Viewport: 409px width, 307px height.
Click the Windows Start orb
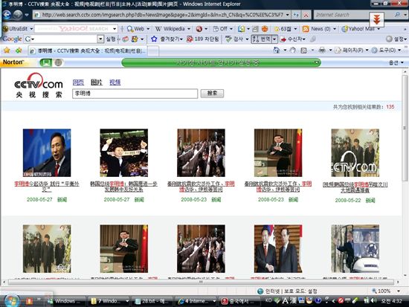[x=11, y=301]
